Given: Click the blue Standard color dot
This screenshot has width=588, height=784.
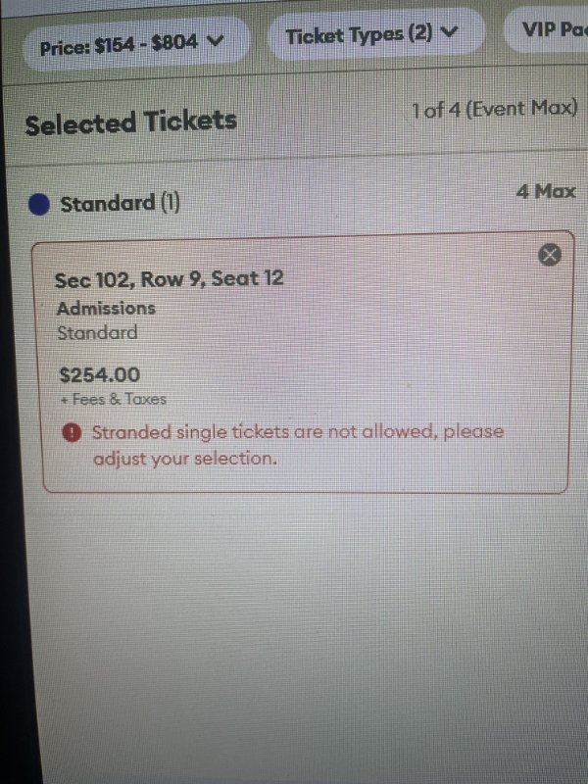Looking at the screenshot, I should [x=39, y=205].
